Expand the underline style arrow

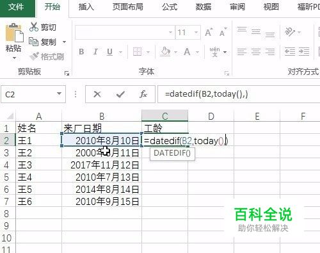[120, 52]
